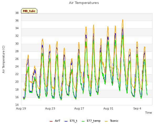Click the 16 y-axis tick label
This screenshot has height=126, width=168.
tap(17, 97)
